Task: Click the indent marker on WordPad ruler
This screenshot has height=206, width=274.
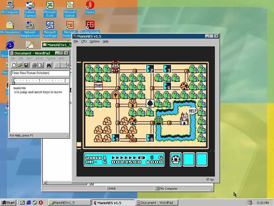Action: pos(14,81)
